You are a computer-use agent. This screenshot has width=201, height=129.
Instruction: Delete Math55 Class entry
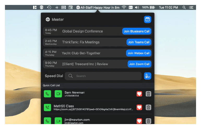[x=148, y=107]
